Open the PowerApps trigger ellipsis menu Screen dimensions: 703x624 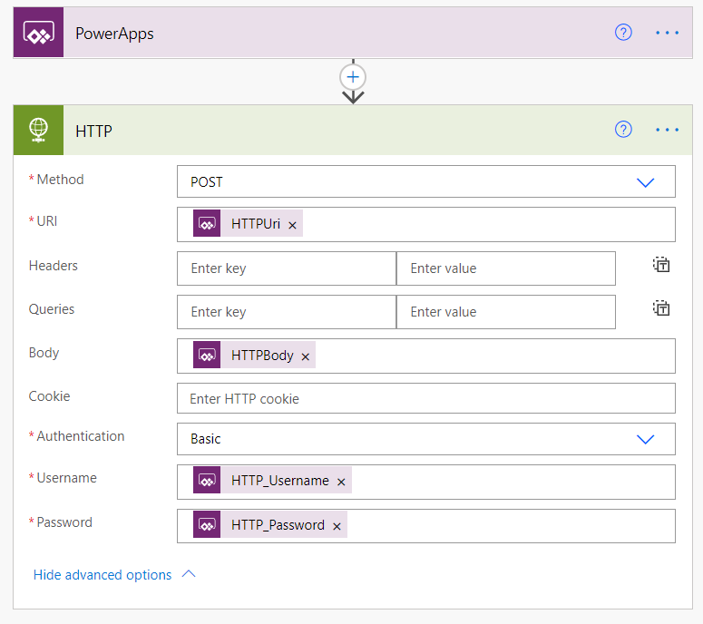point(667,33)
